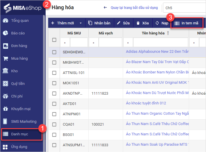This screenshot has height=152, width=206.
Task: Click the Chi phí money bag icon
Action: pyautogui.click(x=5, y=96)
